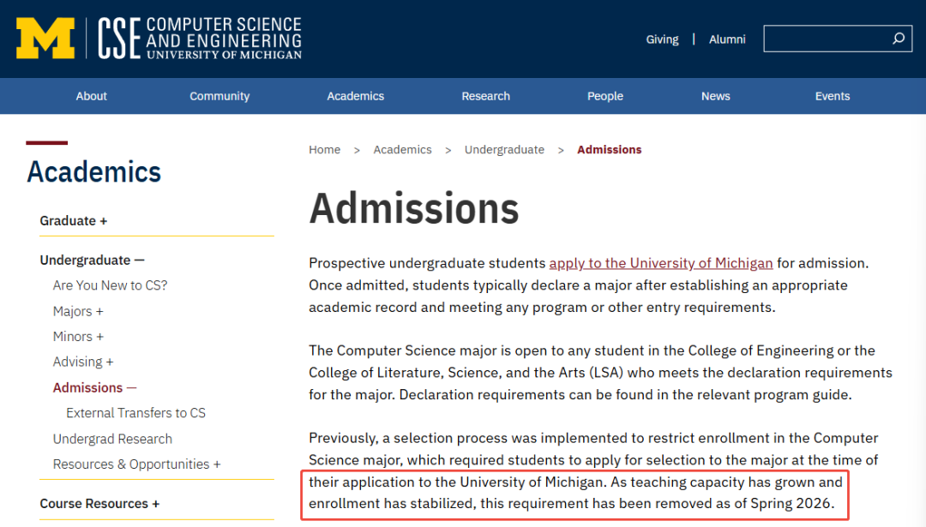Expand the Majors submenu

click(x=78, y=311)
